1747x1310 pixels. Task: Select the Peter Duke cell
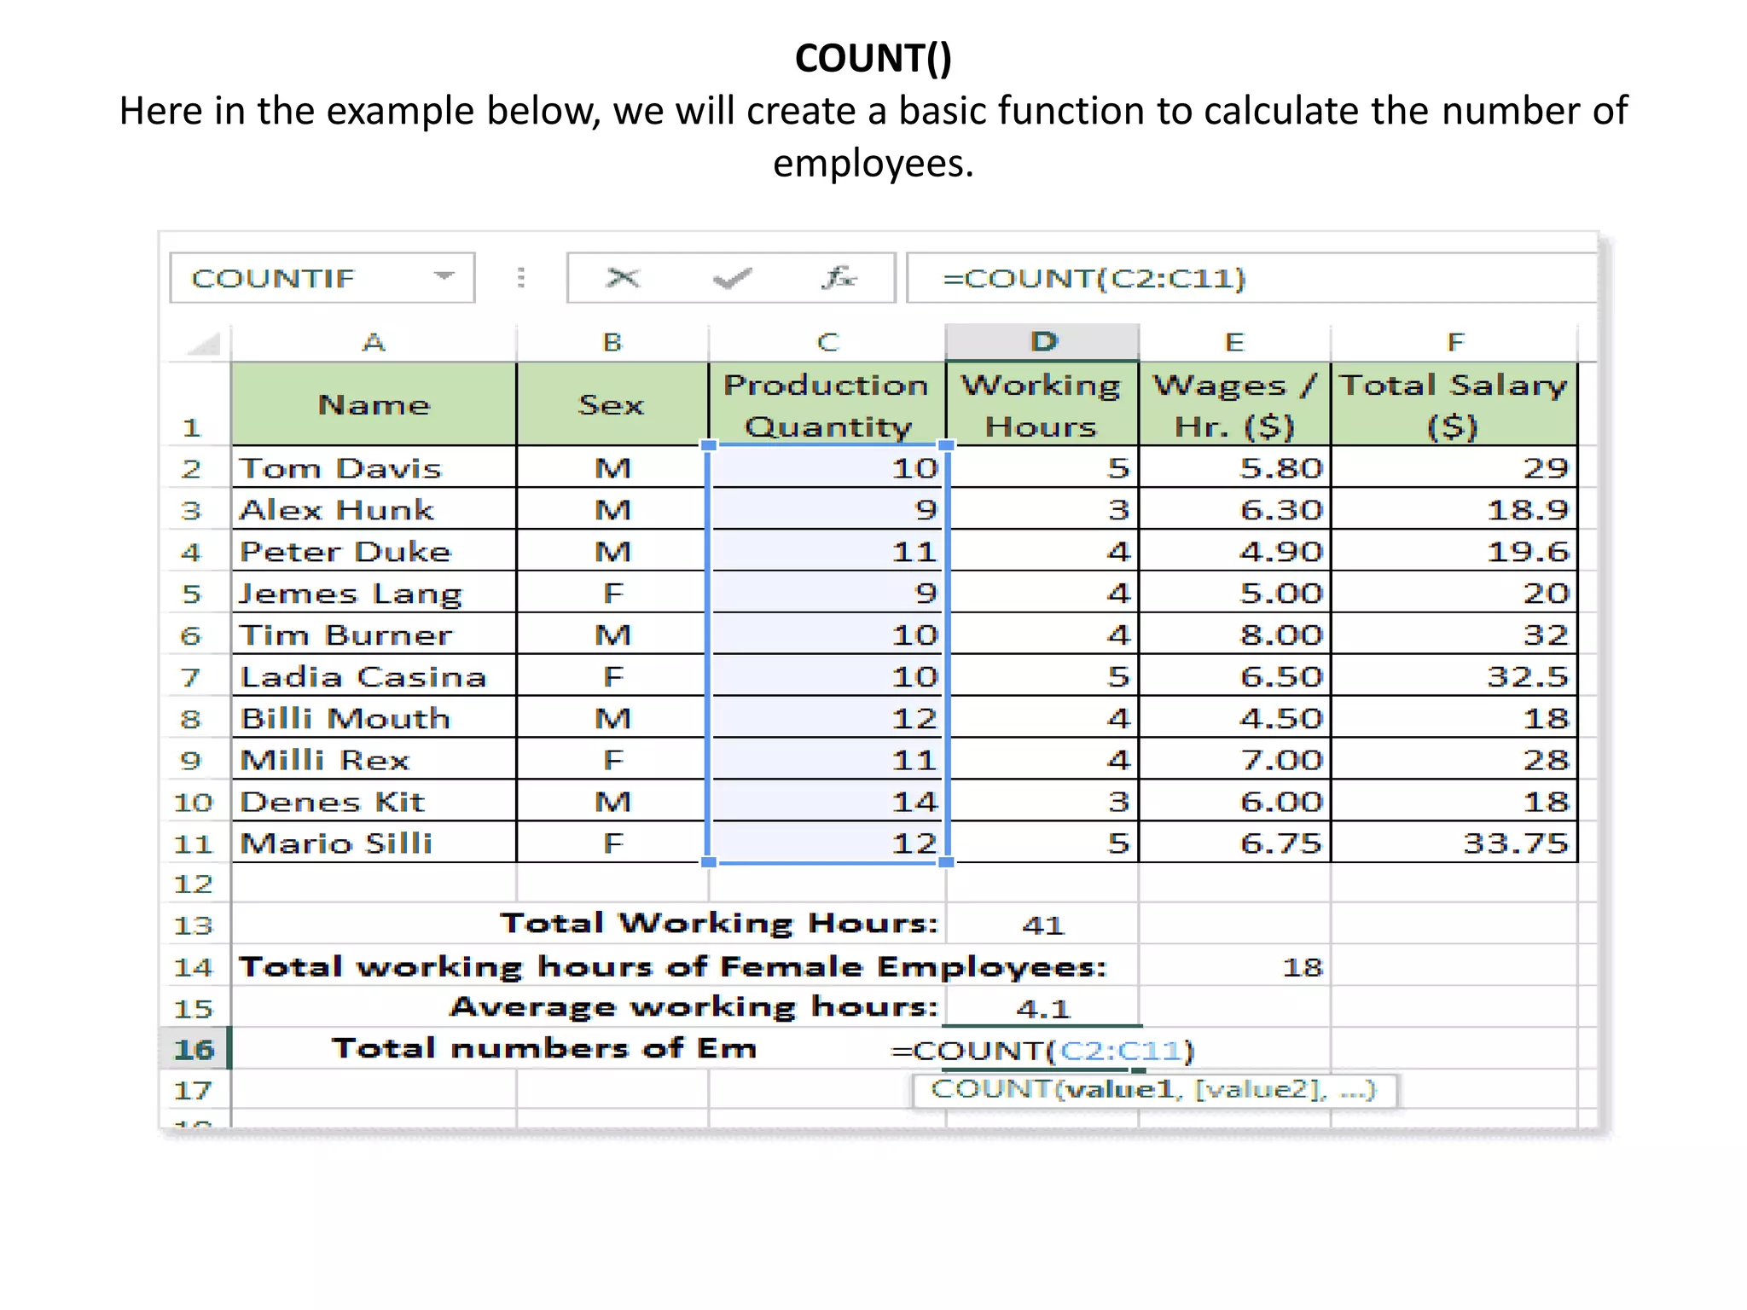(374, 551)
